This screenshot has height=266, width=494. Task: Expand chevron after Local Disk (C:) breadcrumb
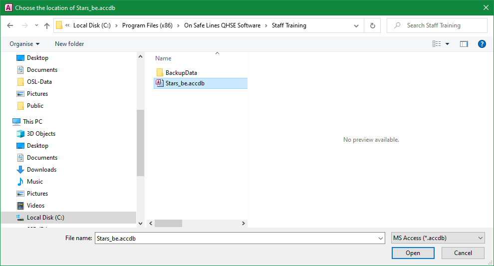tap(116, 25)
